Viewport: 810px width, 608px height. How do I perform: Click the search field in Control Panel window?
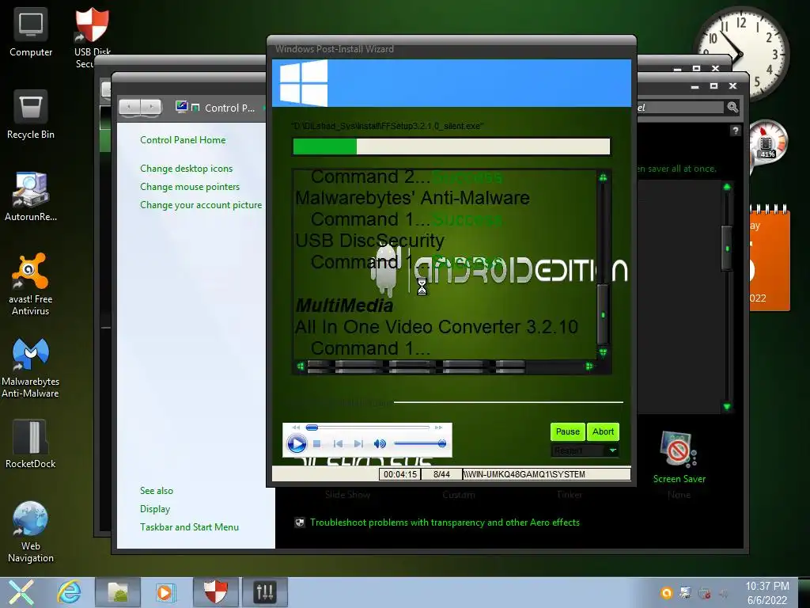[679, 107]
